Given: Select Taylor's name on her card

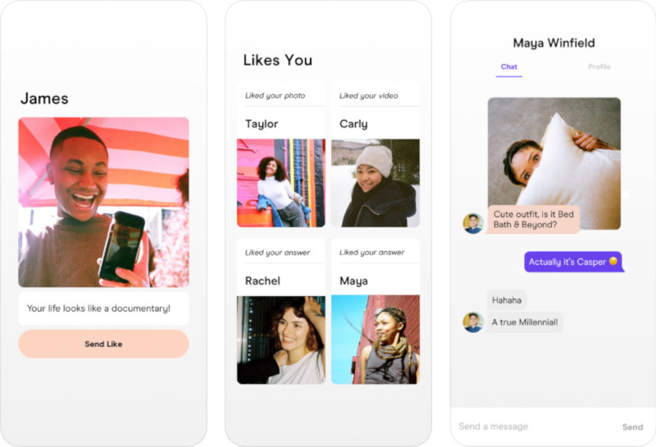Looking at the screenshot, I should pos(262,124).
